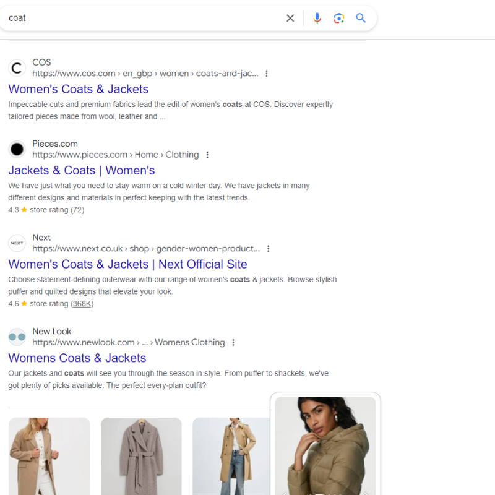Clear the search box with the X icon
Screen dimensions: 495x495
pos(290,19)
